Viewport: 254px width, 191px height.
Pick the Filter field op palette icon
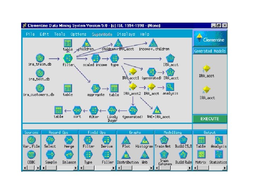(88, 140)
